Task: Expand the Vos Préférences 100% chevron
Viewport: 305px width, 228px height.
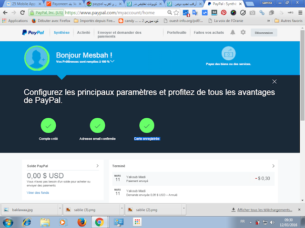Action: (112, 61)
